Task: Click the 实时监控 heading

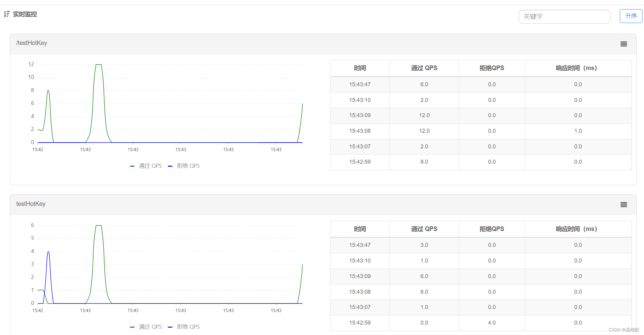Action: pyautogui.click(x=25, y=14)
